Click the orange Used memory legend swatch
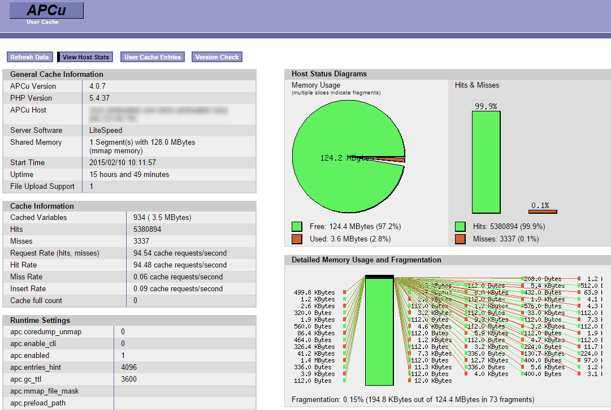The image size is (611, 410). pos(297,239)
